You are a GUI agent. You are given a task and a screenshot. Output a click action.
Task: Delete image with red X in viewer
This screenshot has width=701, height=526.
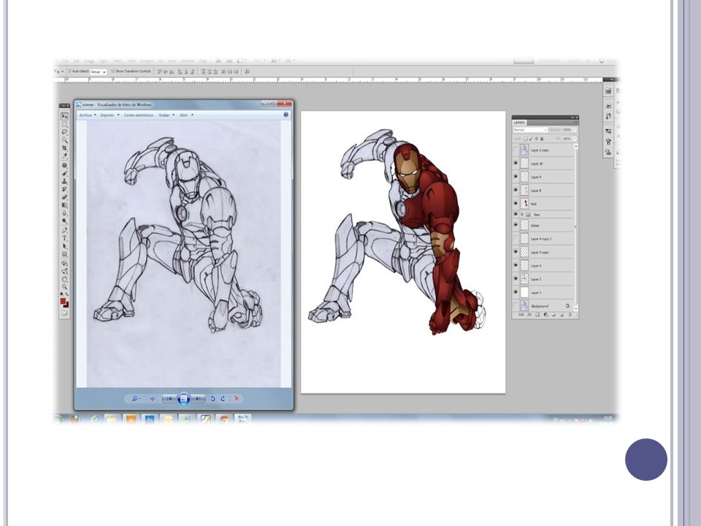pos(237,399)
